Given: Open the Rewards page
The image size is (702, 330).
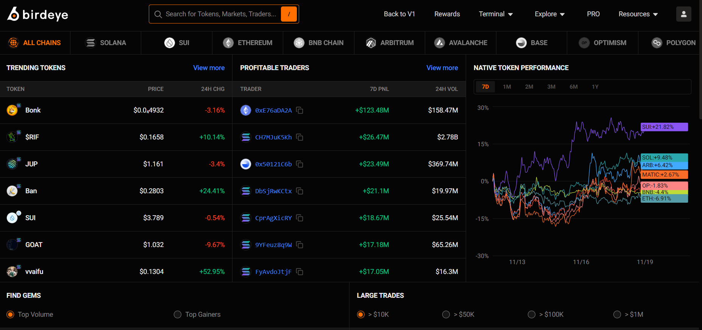Looking at the screenshot, I should coord(447,14).
